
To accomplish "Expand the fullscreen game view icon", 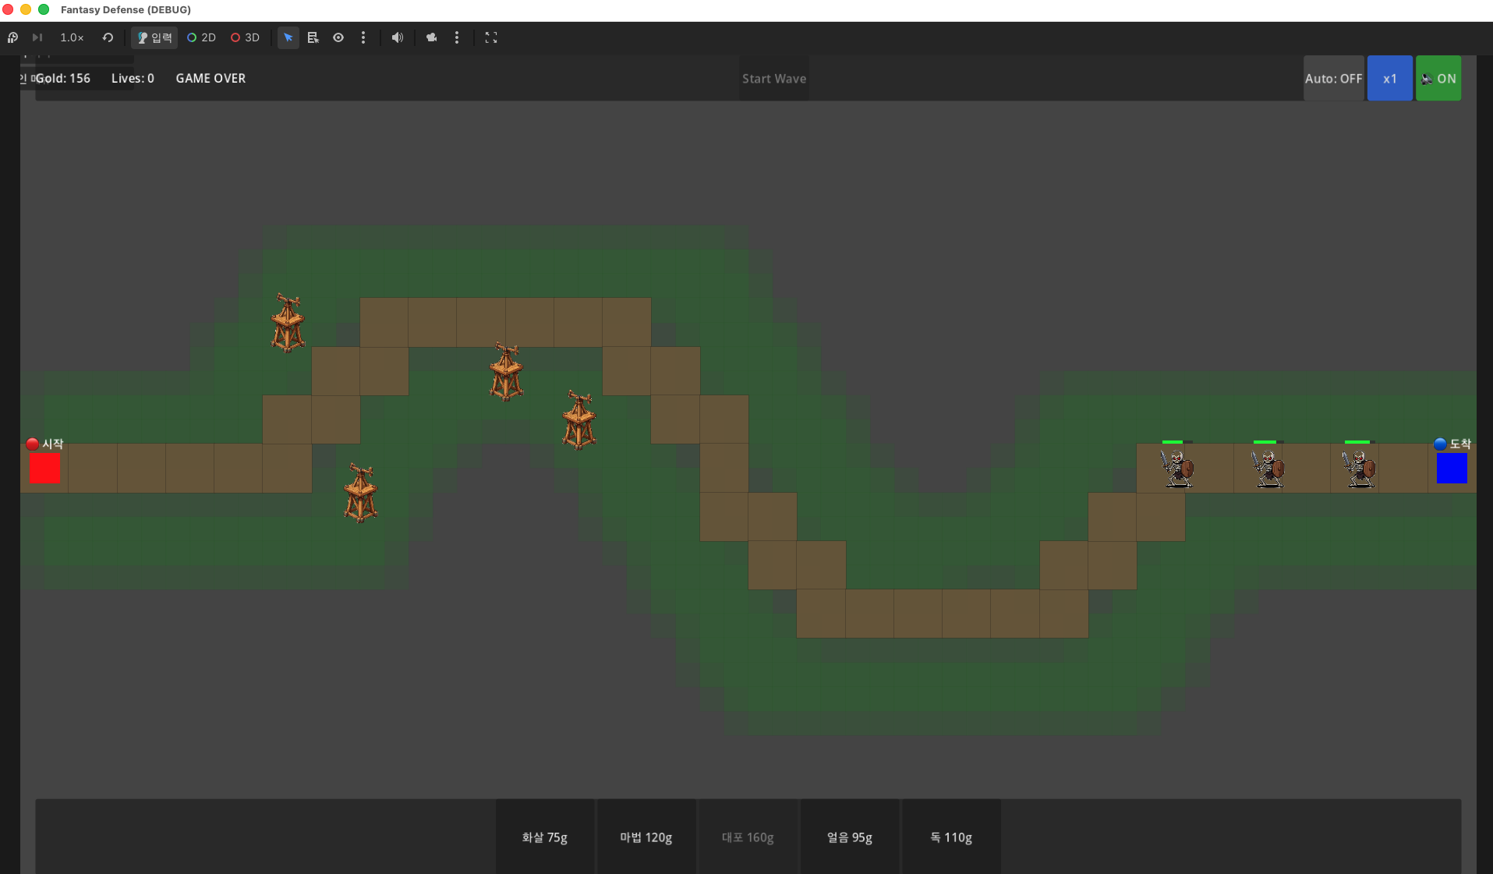I will click(491, 37).
